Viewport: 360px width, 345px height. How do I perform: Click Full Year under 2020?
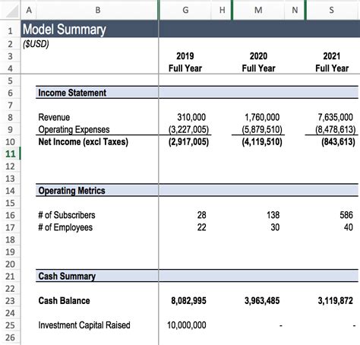[x=258, y=68]
